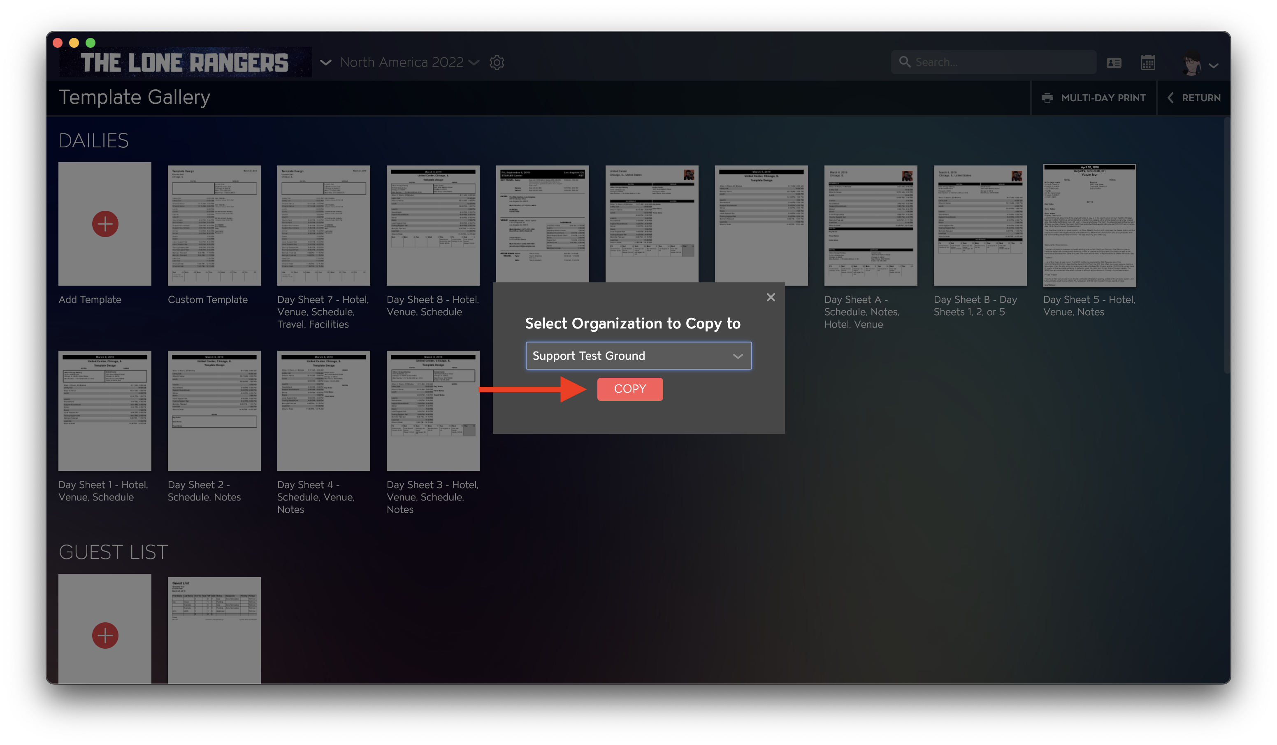
Task: Expand the chevron beside Lone Rangers logo
Action: click(x=326, y=63)
